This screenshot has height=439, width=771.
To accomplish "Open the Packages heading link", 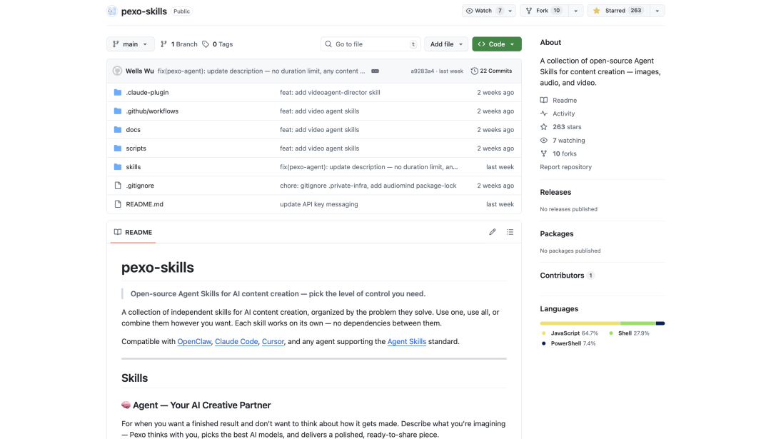I will [557, 234].
